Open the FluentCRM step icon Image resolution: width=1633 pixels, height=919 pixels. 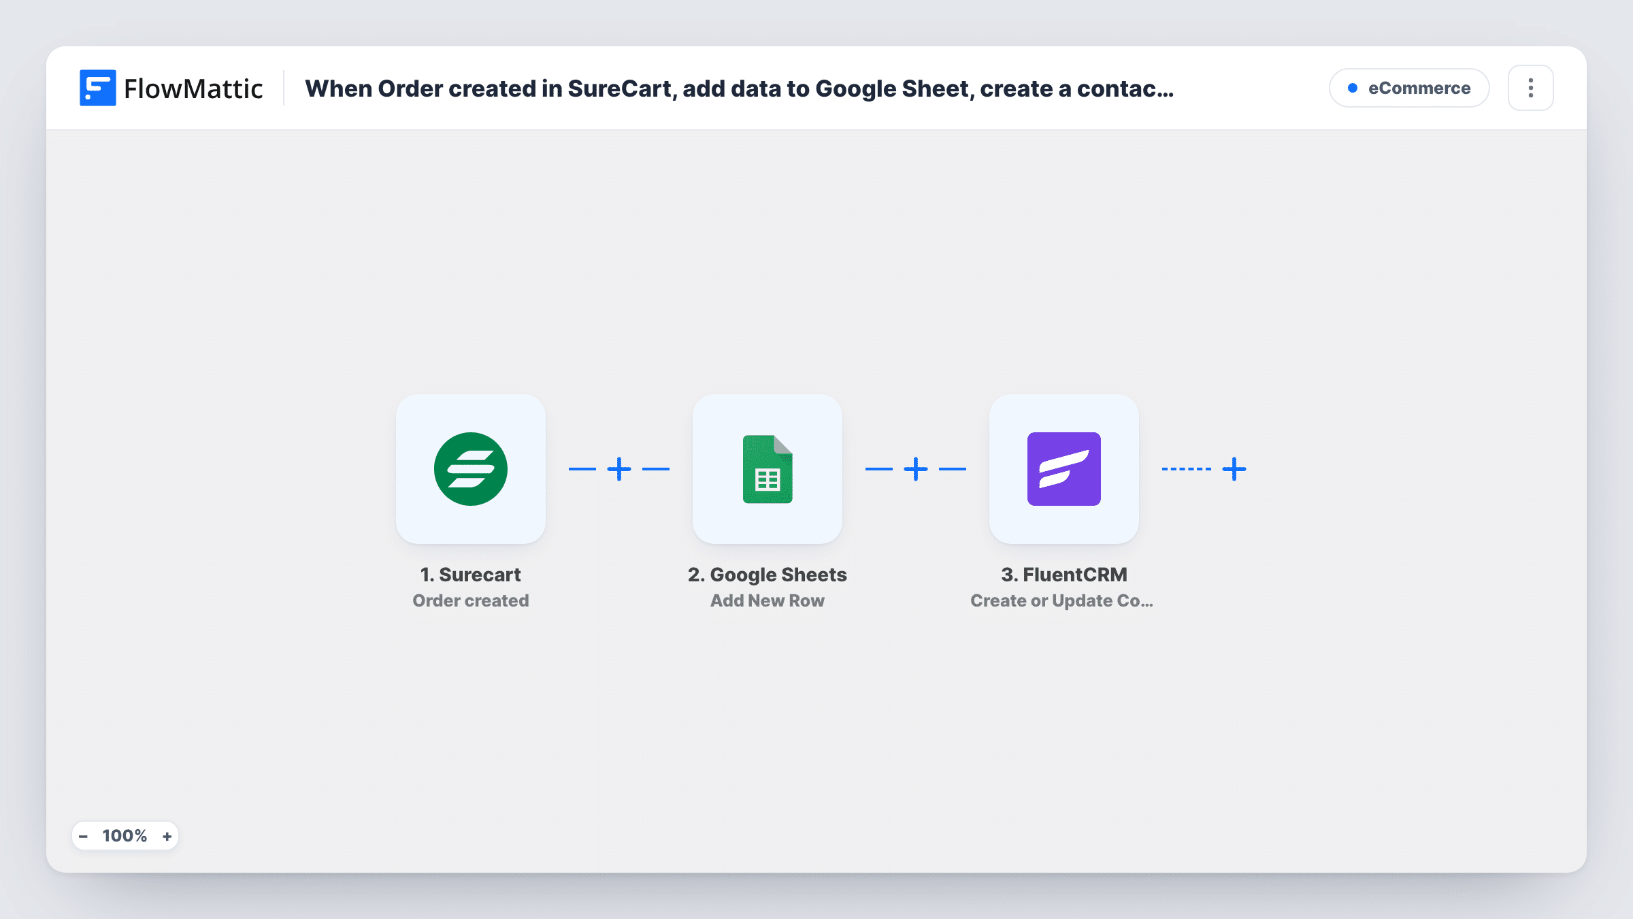click(1063, 468)
